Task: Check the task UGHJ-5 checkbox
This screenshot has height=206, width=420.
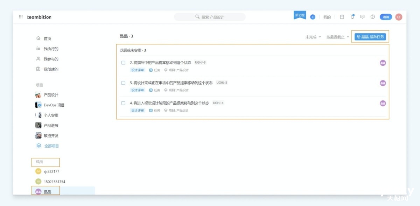Action: 123,83
